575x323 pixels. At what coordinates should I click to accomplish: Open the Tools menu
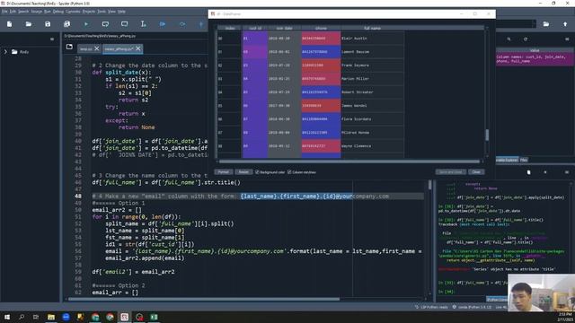[x=102, y=12]
